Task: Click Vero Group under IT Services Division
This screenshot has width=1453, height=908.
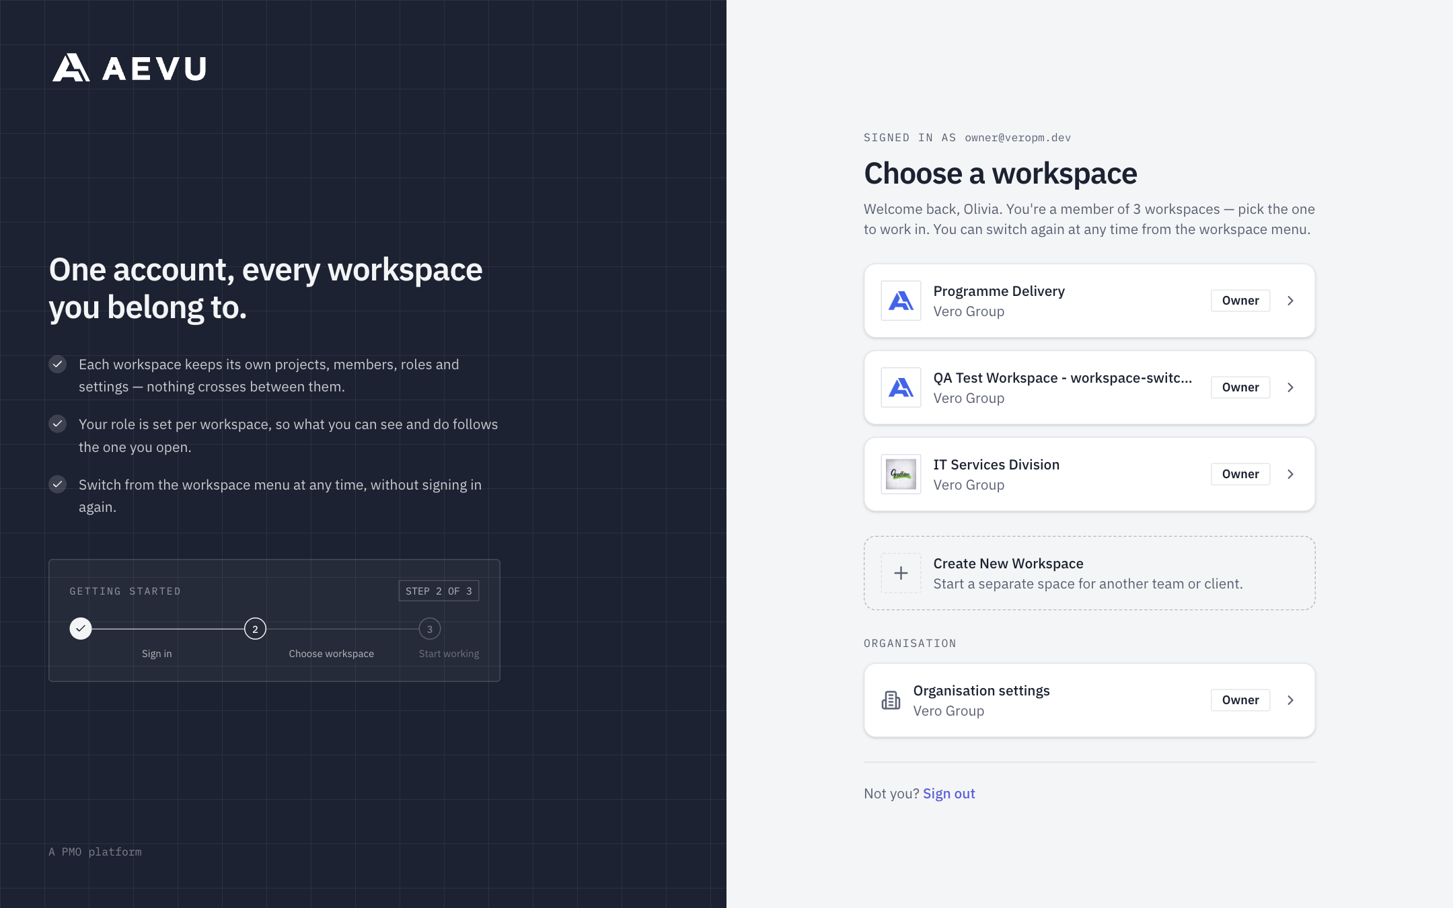Action: pyautogui.click(x=969, y=485)
